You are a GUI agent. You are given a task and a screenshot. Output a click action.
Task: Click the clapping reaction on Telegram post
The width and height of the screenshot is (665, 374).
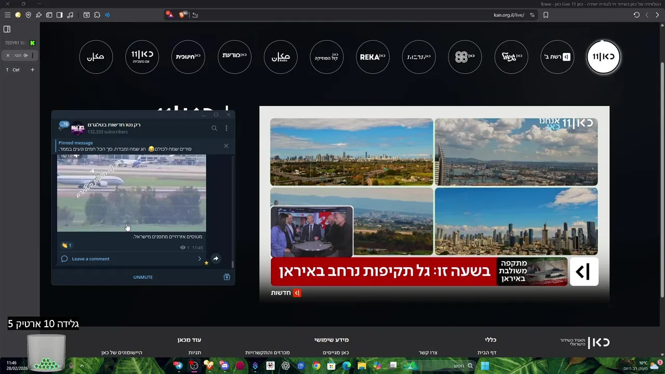66,245
